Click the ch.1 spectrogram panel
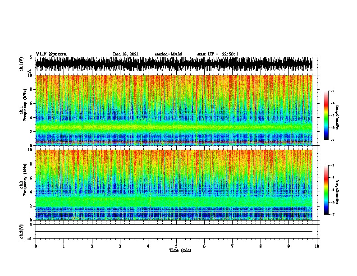Screen dimensions: 357x276 pos(174,110)
